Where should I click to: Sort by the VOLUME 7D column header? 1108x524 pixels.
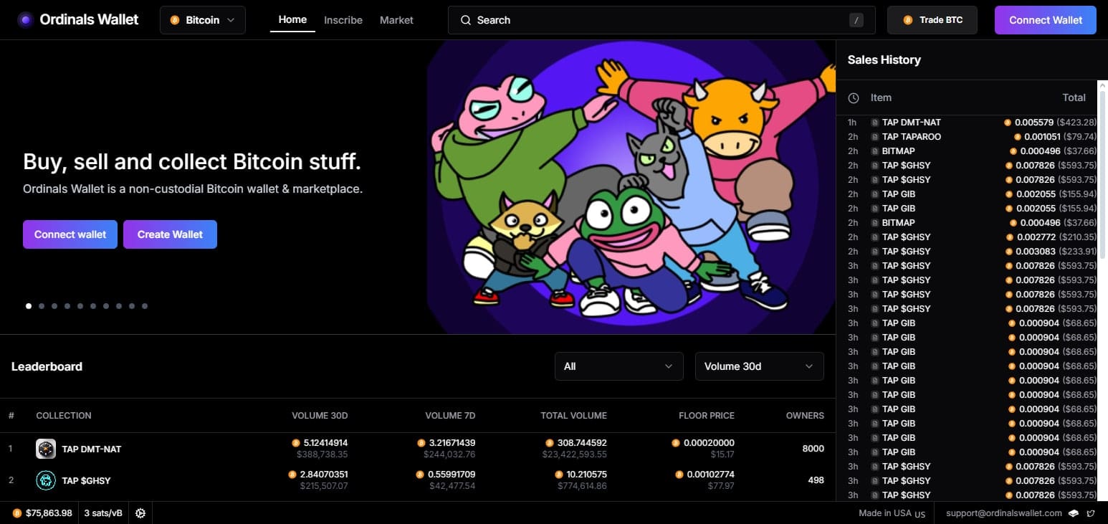(450, 415)
